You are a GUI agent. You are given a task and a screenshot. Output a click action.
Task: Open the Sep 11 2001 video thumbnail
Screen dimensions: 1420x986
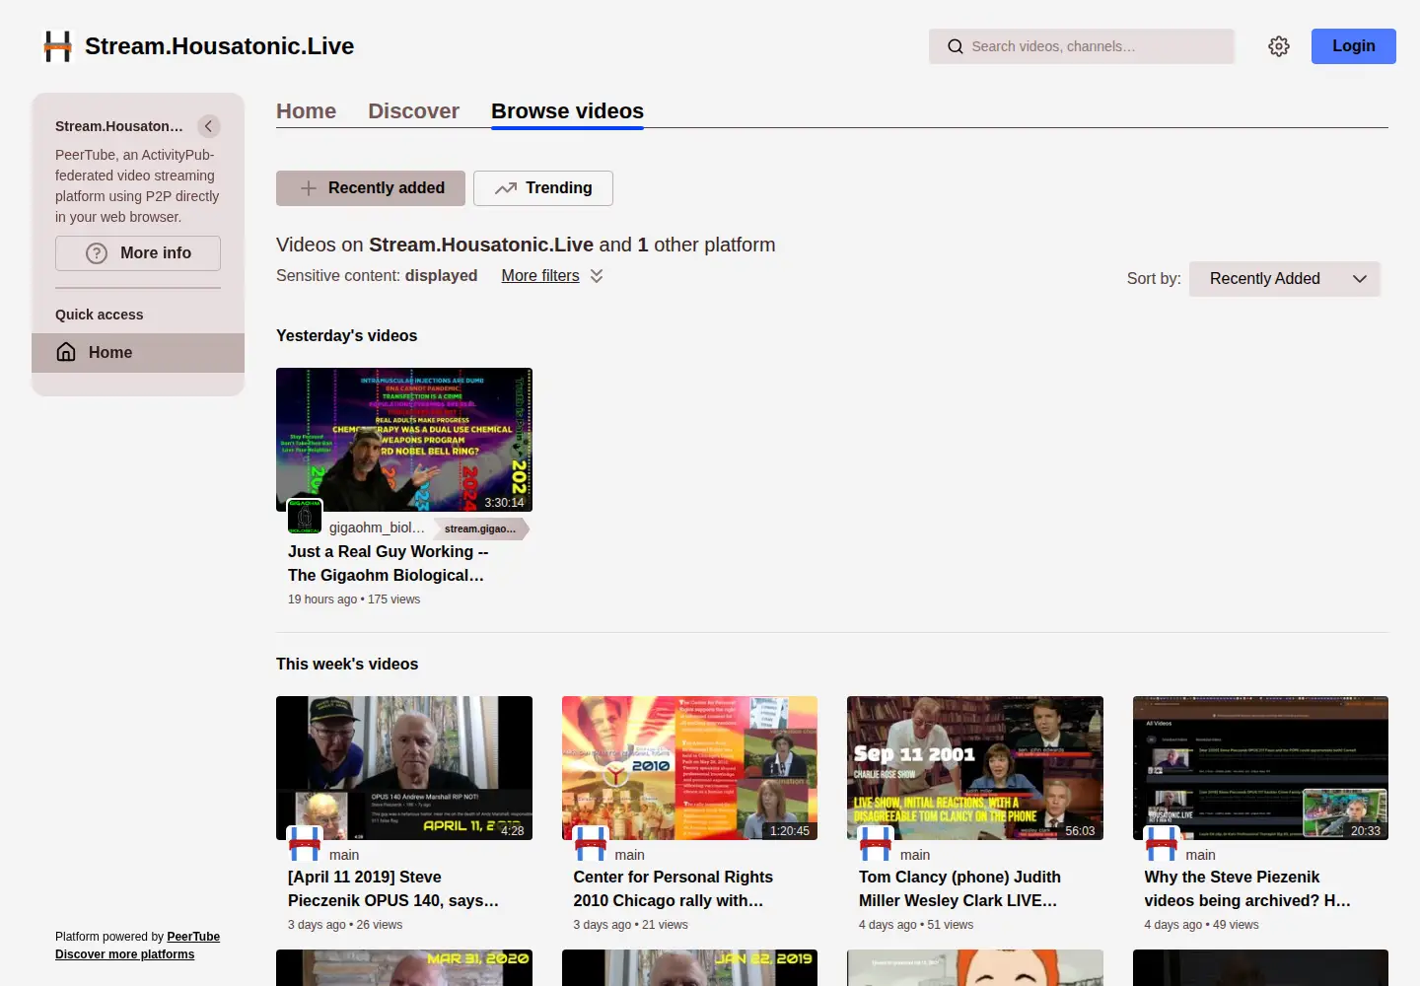[x=975, y=768]
